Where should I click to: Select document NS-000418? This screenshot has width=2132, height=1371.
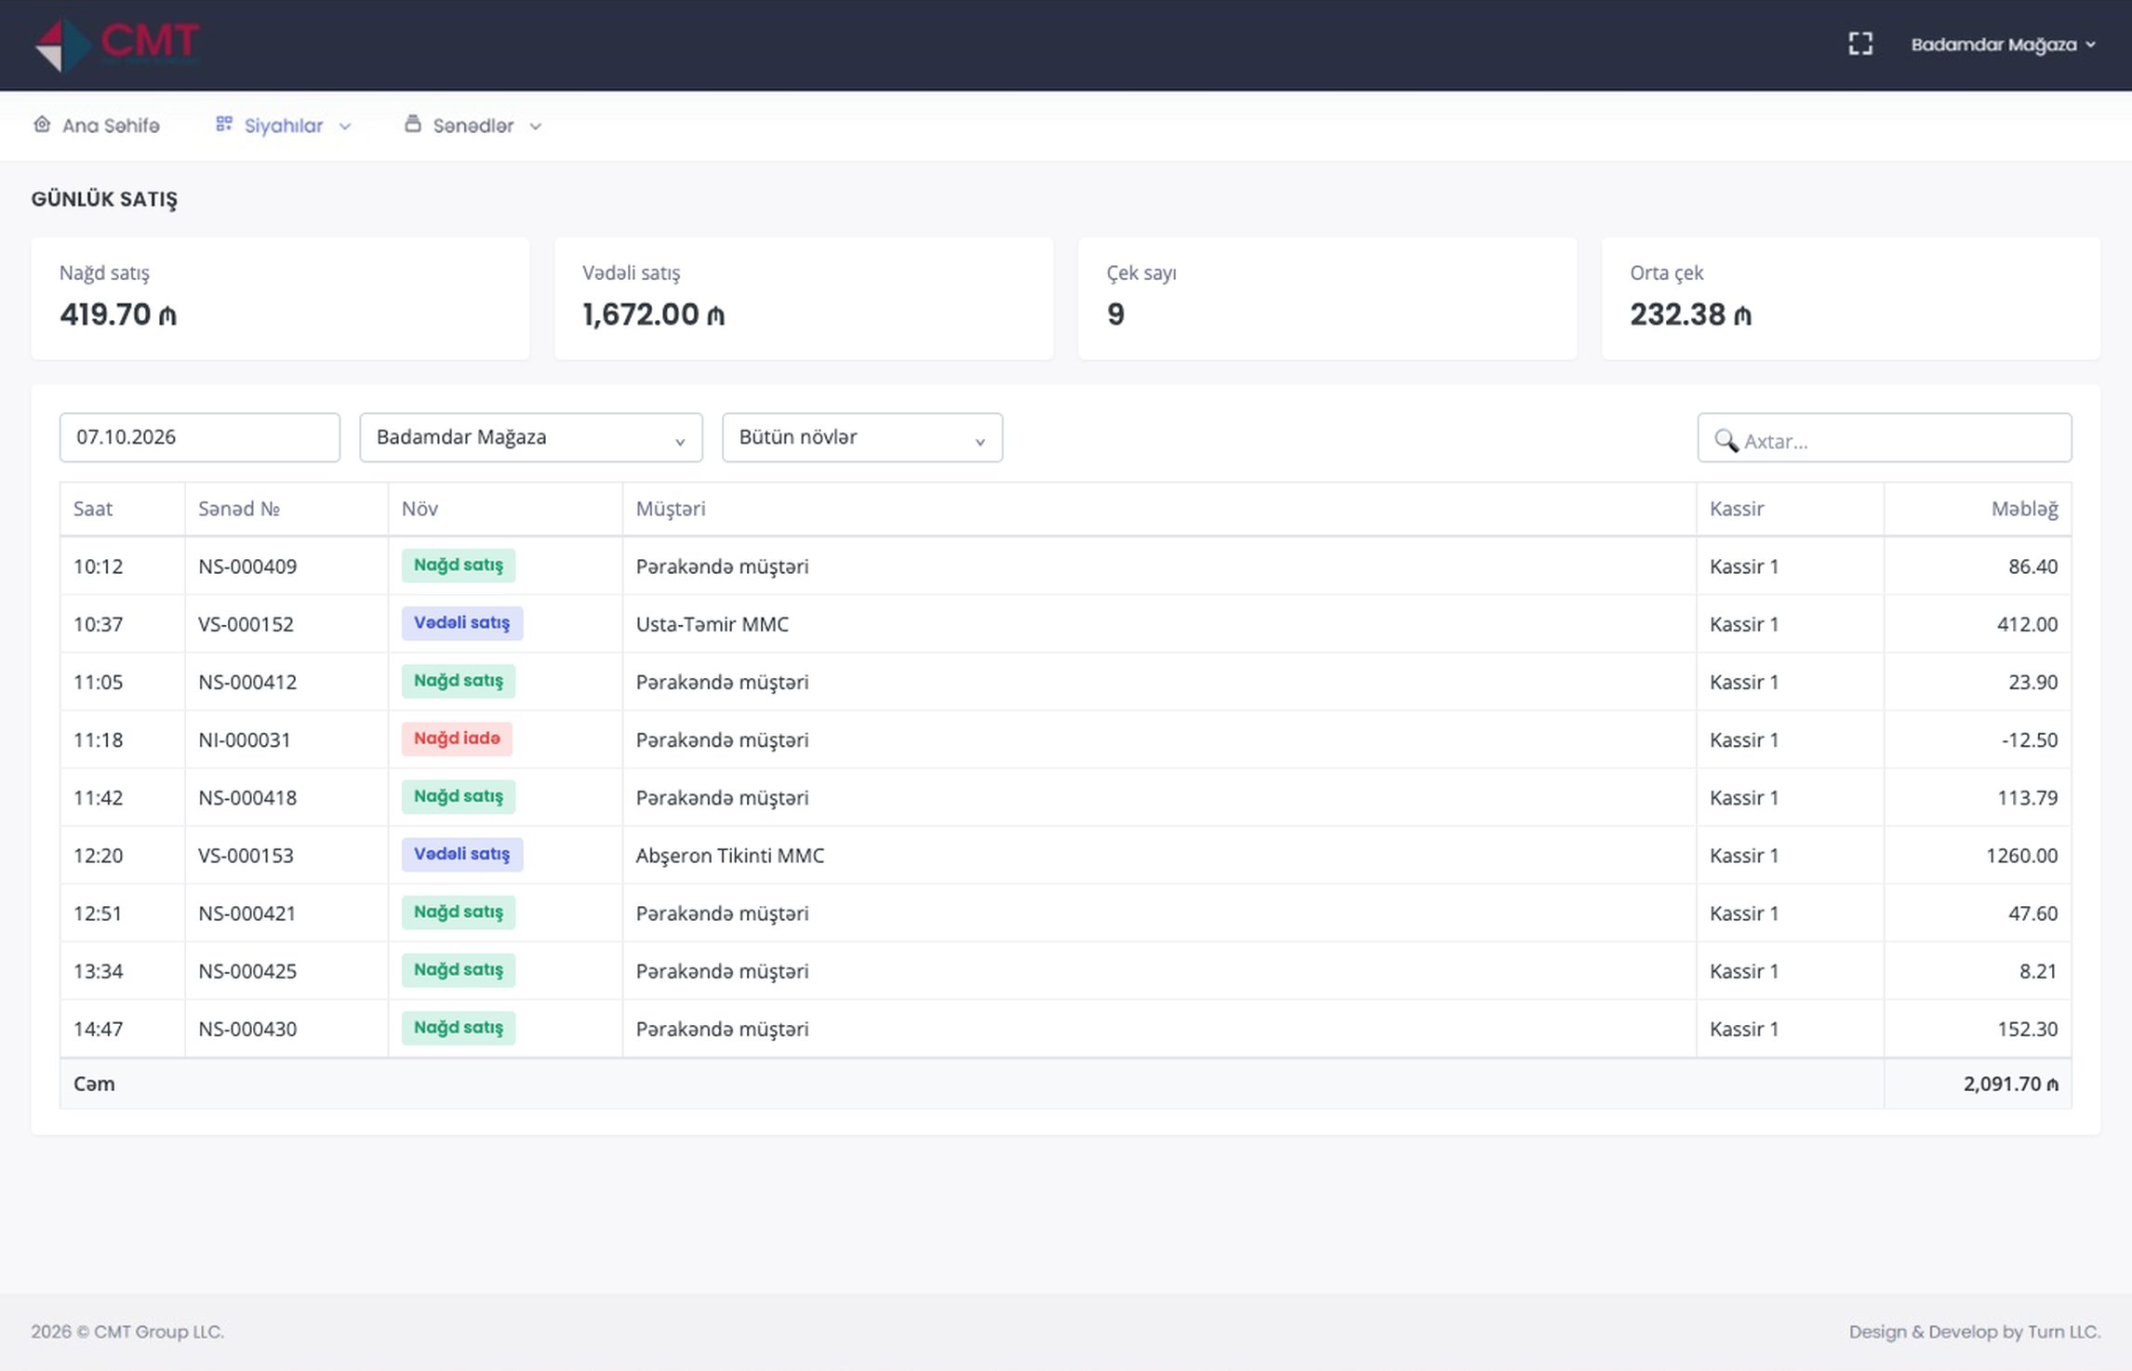click(247, 797)
